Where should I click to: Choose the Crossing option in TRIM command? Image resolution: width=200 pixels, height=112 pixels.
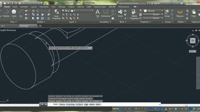[x=70, y=105]
